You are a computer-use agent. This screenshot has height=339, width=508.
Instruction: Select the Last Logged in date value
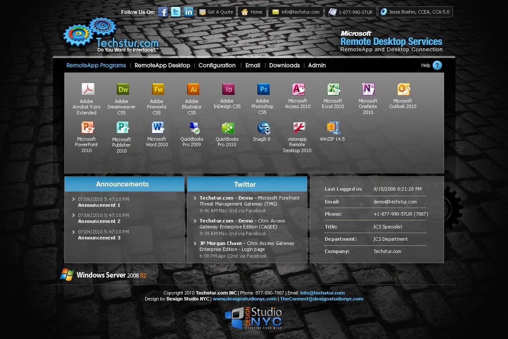tap(398, 189)
